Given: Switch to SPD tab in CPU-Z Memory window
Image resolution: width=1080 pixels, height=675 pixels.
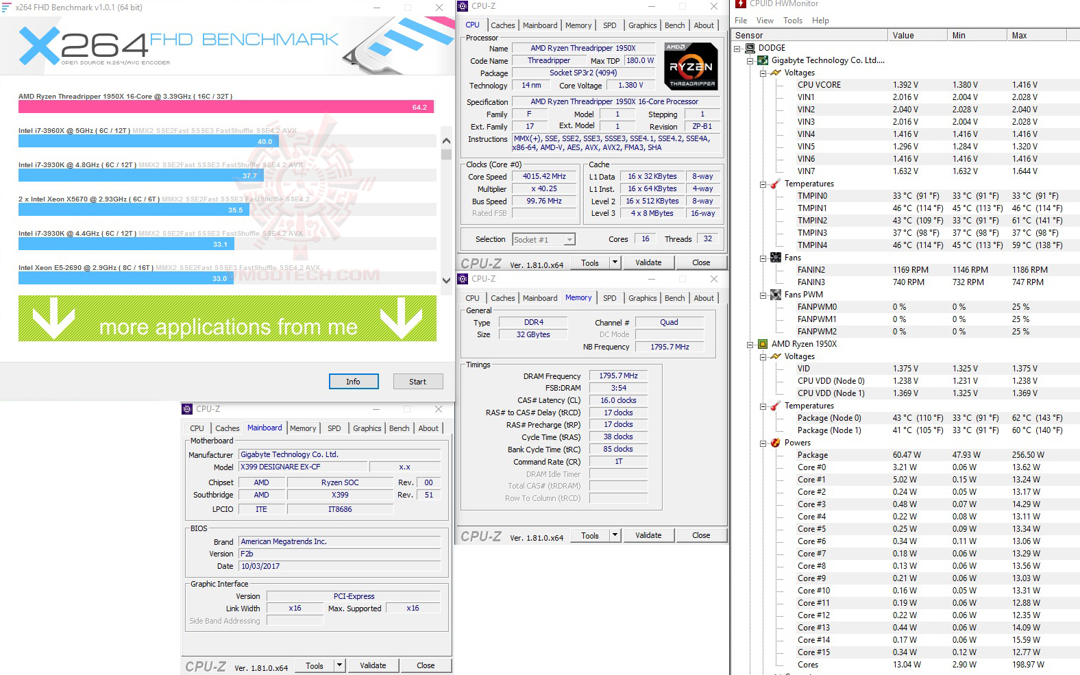Looking at the screenshot, I should pos(609,298).
